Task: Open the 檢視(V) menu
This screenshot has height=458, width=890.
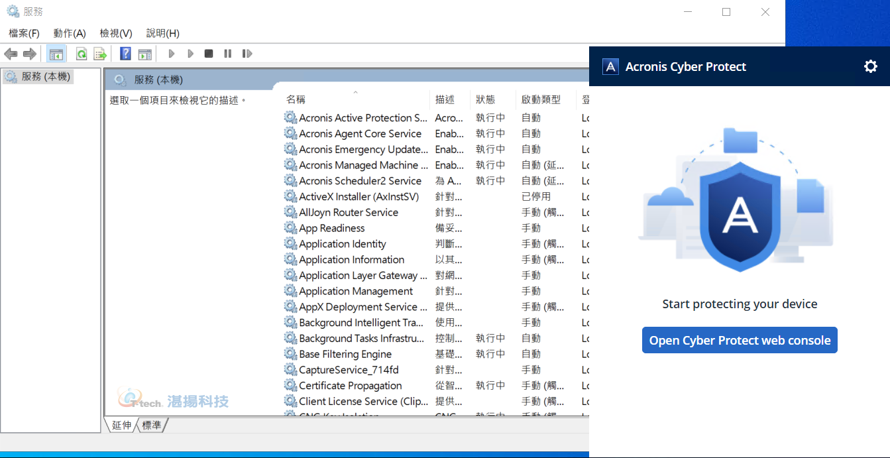Action: pos(116,33)
